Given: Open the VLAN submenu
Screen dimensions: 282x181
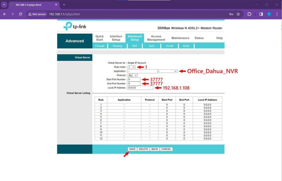Looking at the screenshot, I should [x=169, y=46].
